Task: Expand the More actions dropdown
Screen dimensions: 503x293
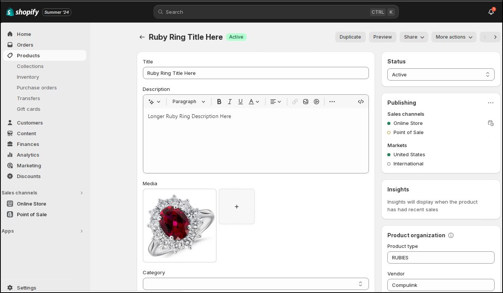Action: (x=454, y=37)
